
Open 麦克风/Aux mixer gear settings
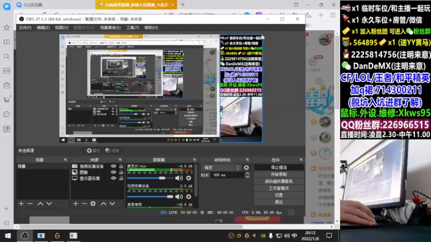click(x=189, y=178)
